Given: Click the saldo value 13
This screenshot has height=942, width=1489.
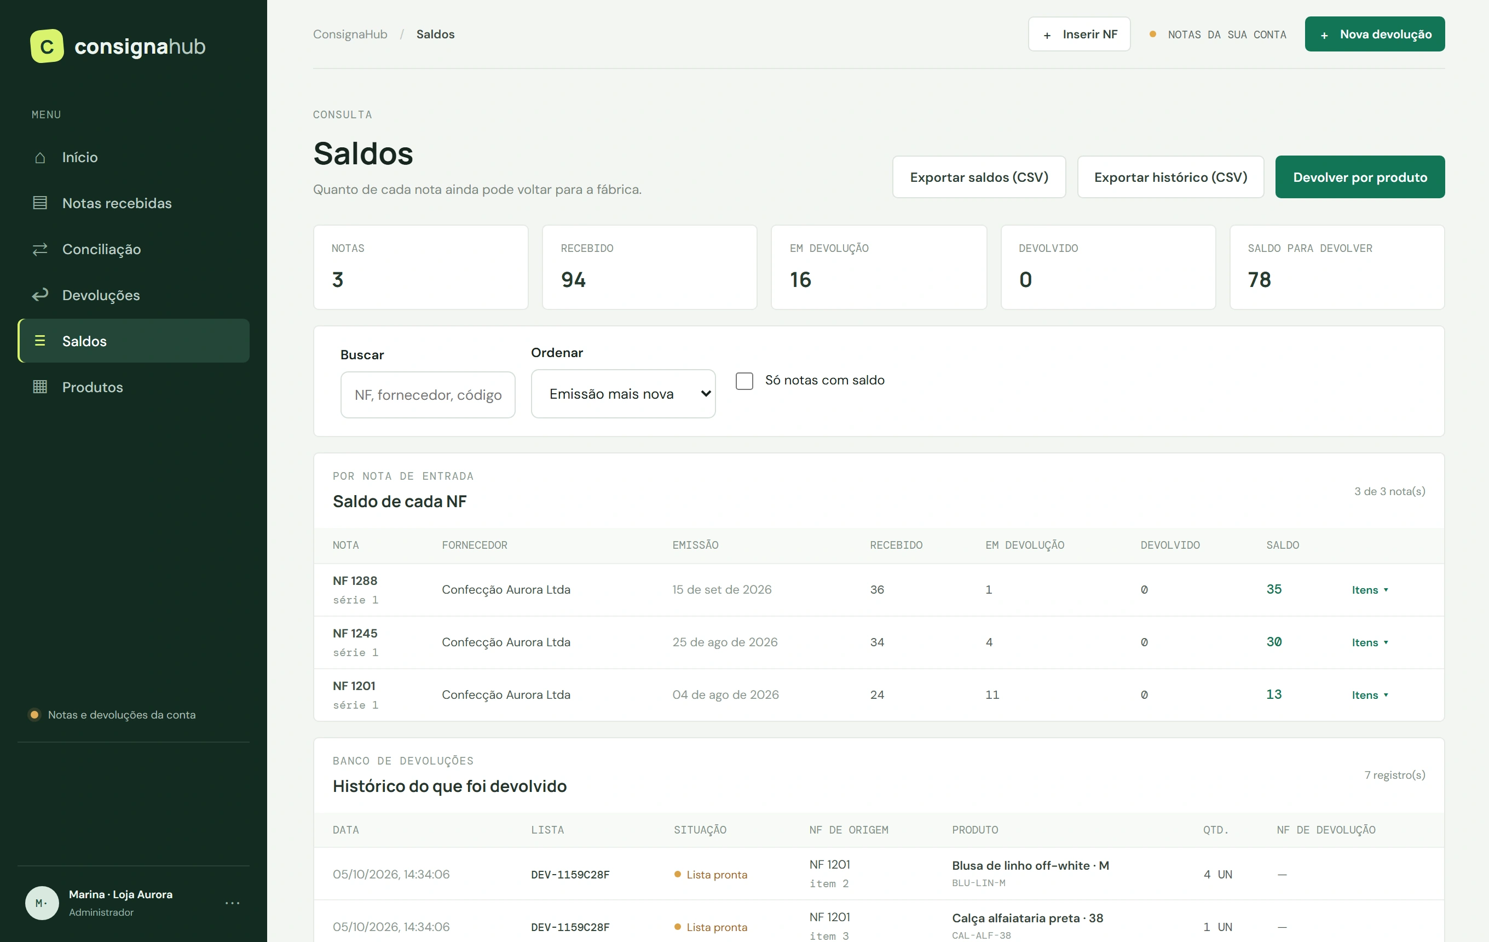Looking at the screenshot, I should (x=1274, y=694).
